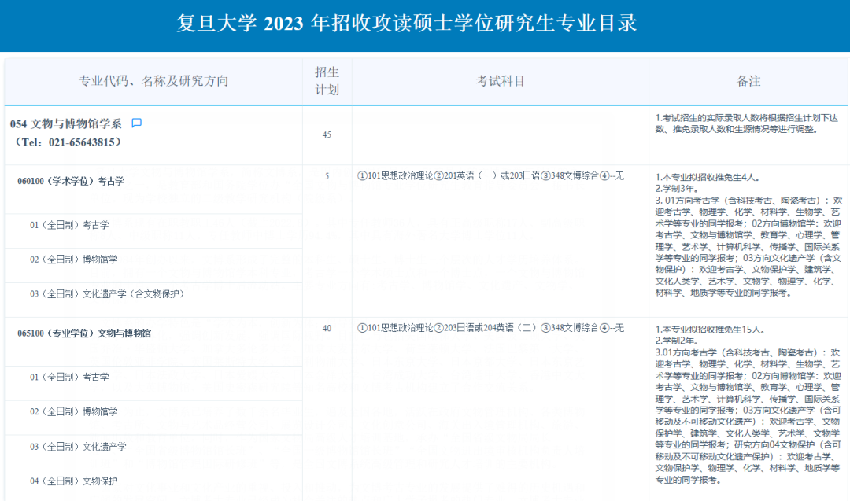Select 02 博物馆学 under the 060100 academic program
The height and width of the screenshot is (501, 850).
pyautogui.click(x=74, y=260)
